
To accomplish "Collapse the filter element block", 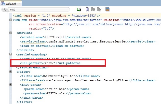I will pos(10,72).
